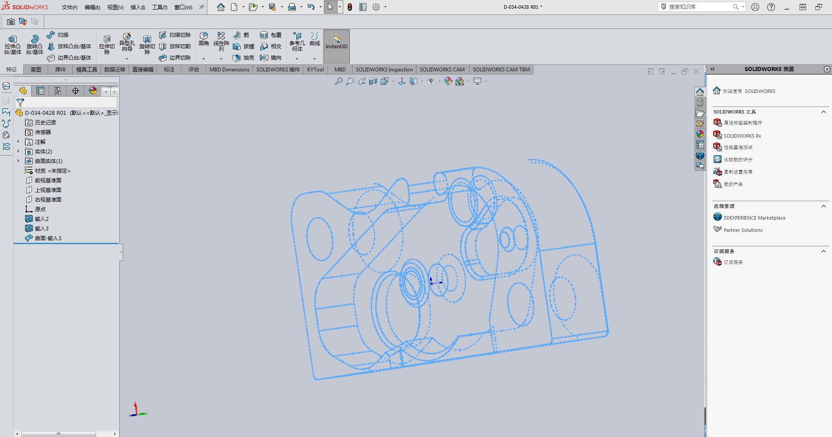Click the feature tree horizontal scrollbar

click(x=59, y=434)
